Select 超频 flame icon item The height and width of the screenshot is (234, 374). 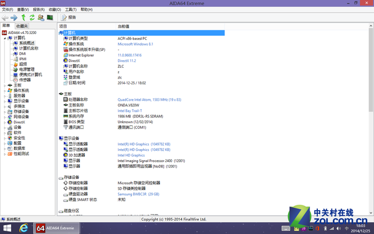click(x=16, y=64)
